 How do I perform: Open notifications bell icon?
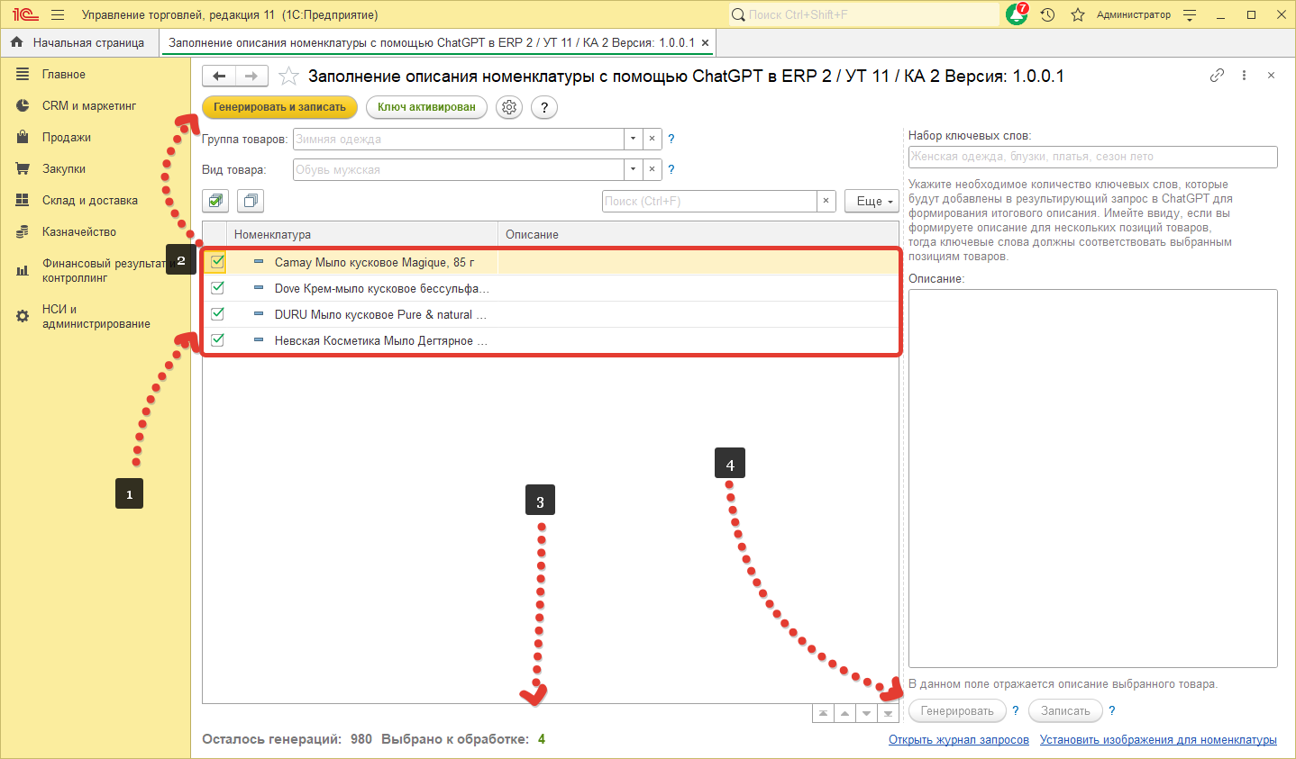click(1016, 14)
